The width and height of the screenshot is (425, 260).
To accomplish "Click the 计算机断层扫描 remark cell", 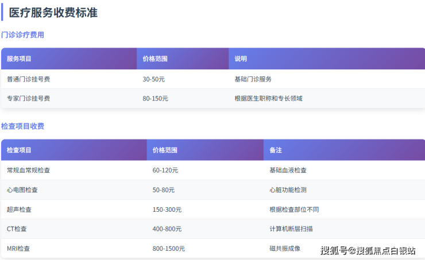I will click(291, 229).
